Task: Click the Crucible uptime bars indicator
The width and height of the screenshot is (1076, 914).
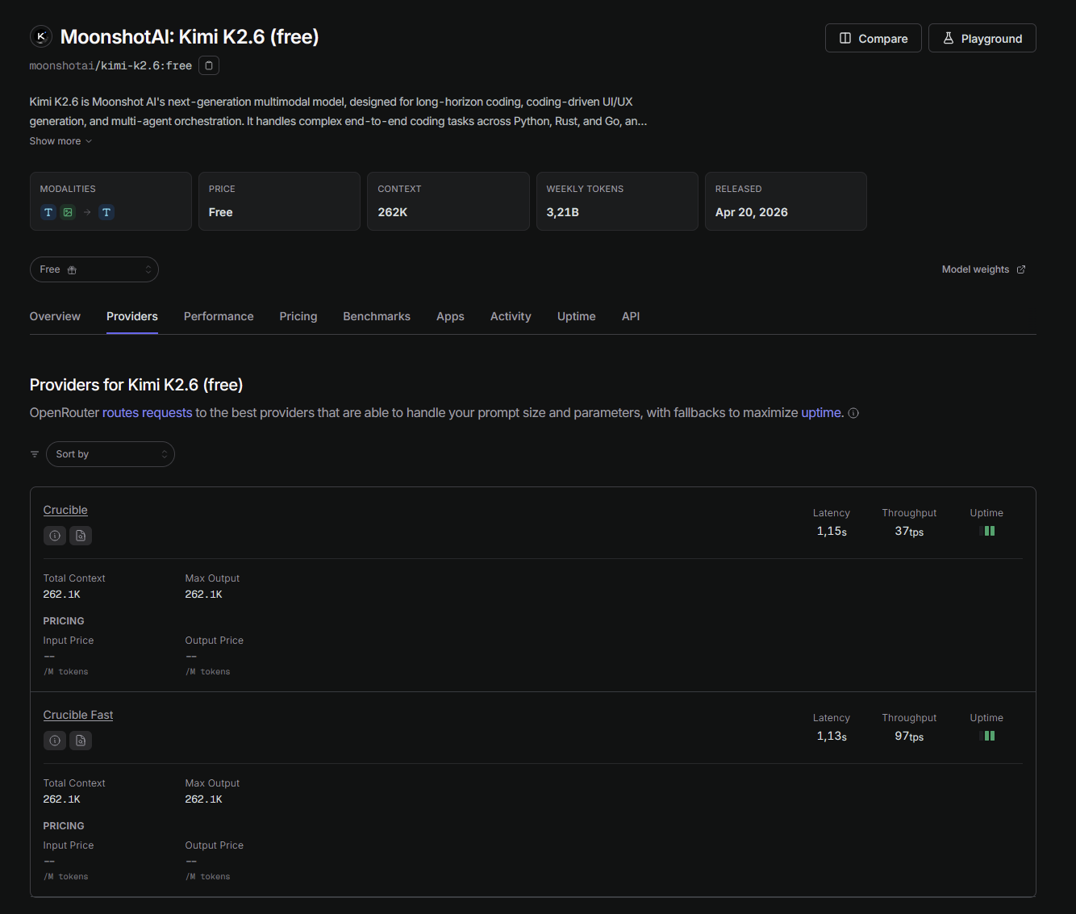Action: (x=986, y=531)
